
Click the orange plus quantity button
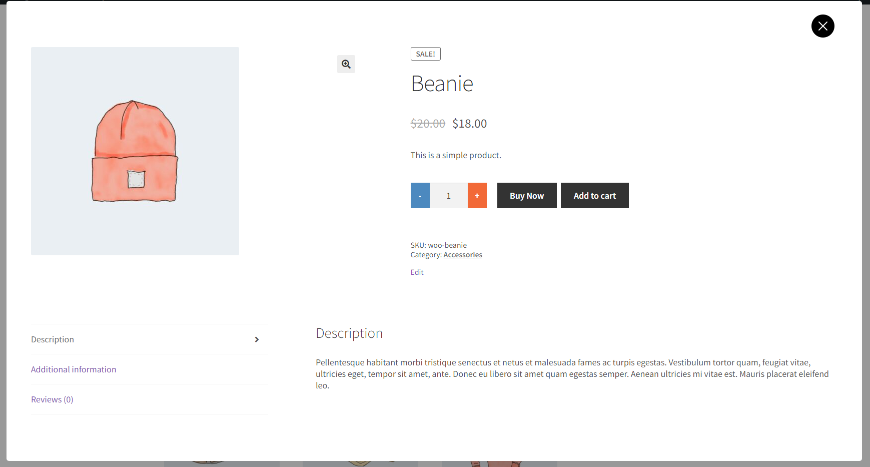click(x=477, y=195)
